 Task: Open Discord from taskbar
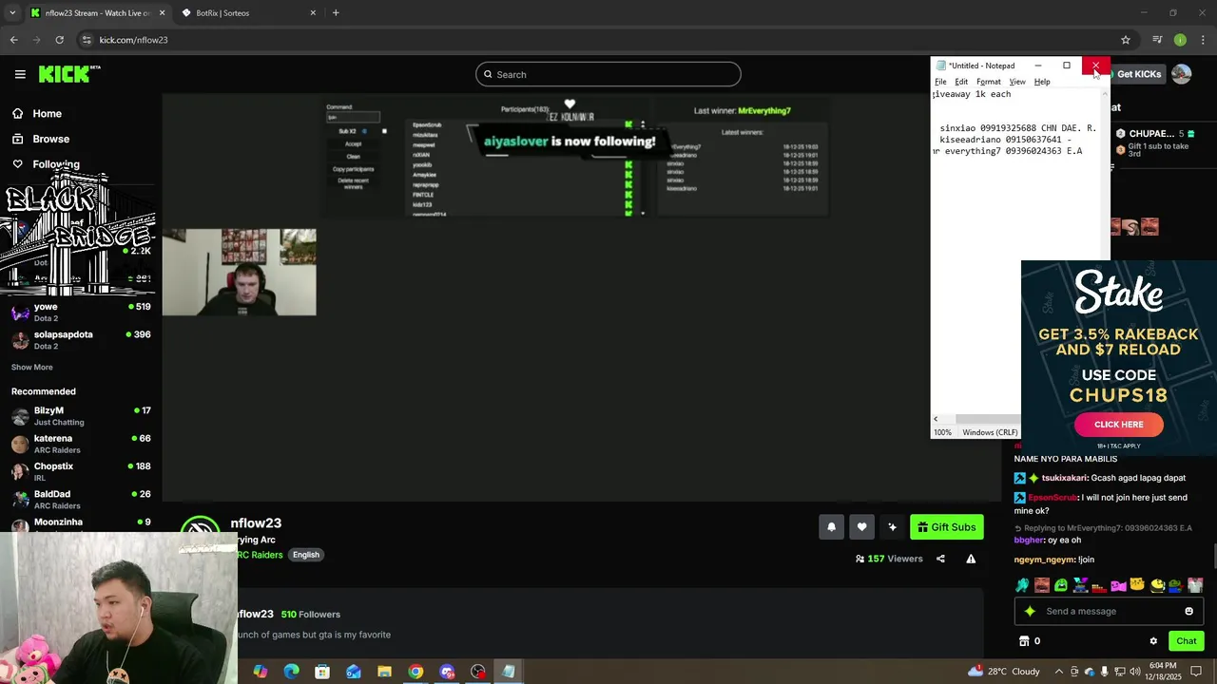(x=447, y=672)
